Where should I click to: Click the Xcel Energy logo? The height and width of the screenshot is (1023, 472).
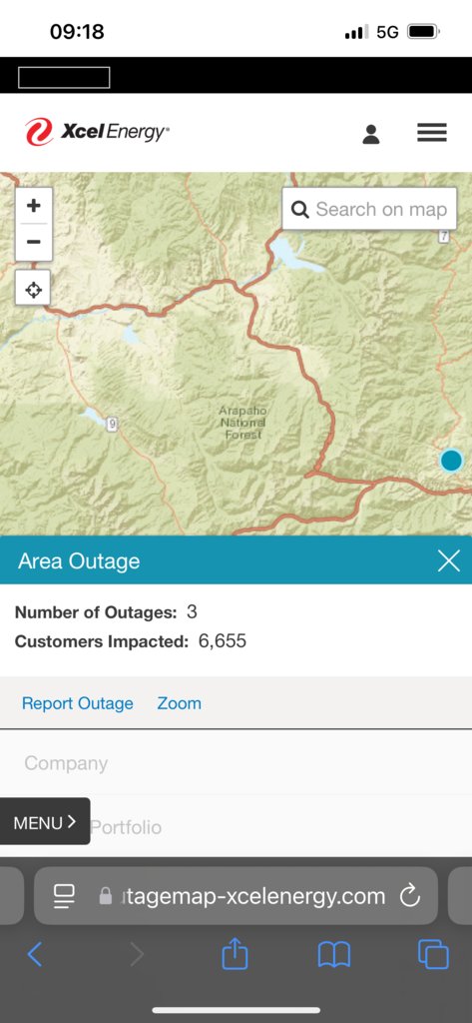pos(97,132)
